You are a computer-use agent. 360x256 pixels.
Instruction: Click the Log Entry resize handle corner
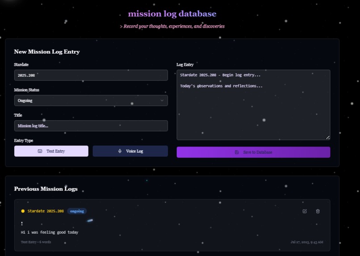(x=328, y=138)
